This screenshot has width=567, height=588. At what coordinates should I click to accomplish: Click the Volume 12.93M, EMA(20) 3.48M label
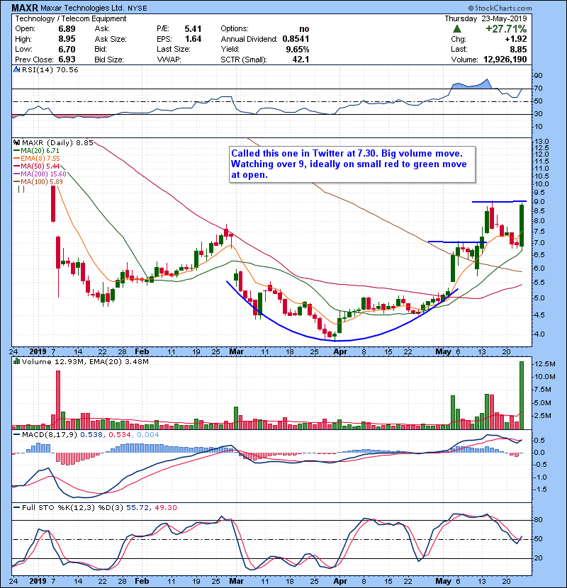click(85, 361)
